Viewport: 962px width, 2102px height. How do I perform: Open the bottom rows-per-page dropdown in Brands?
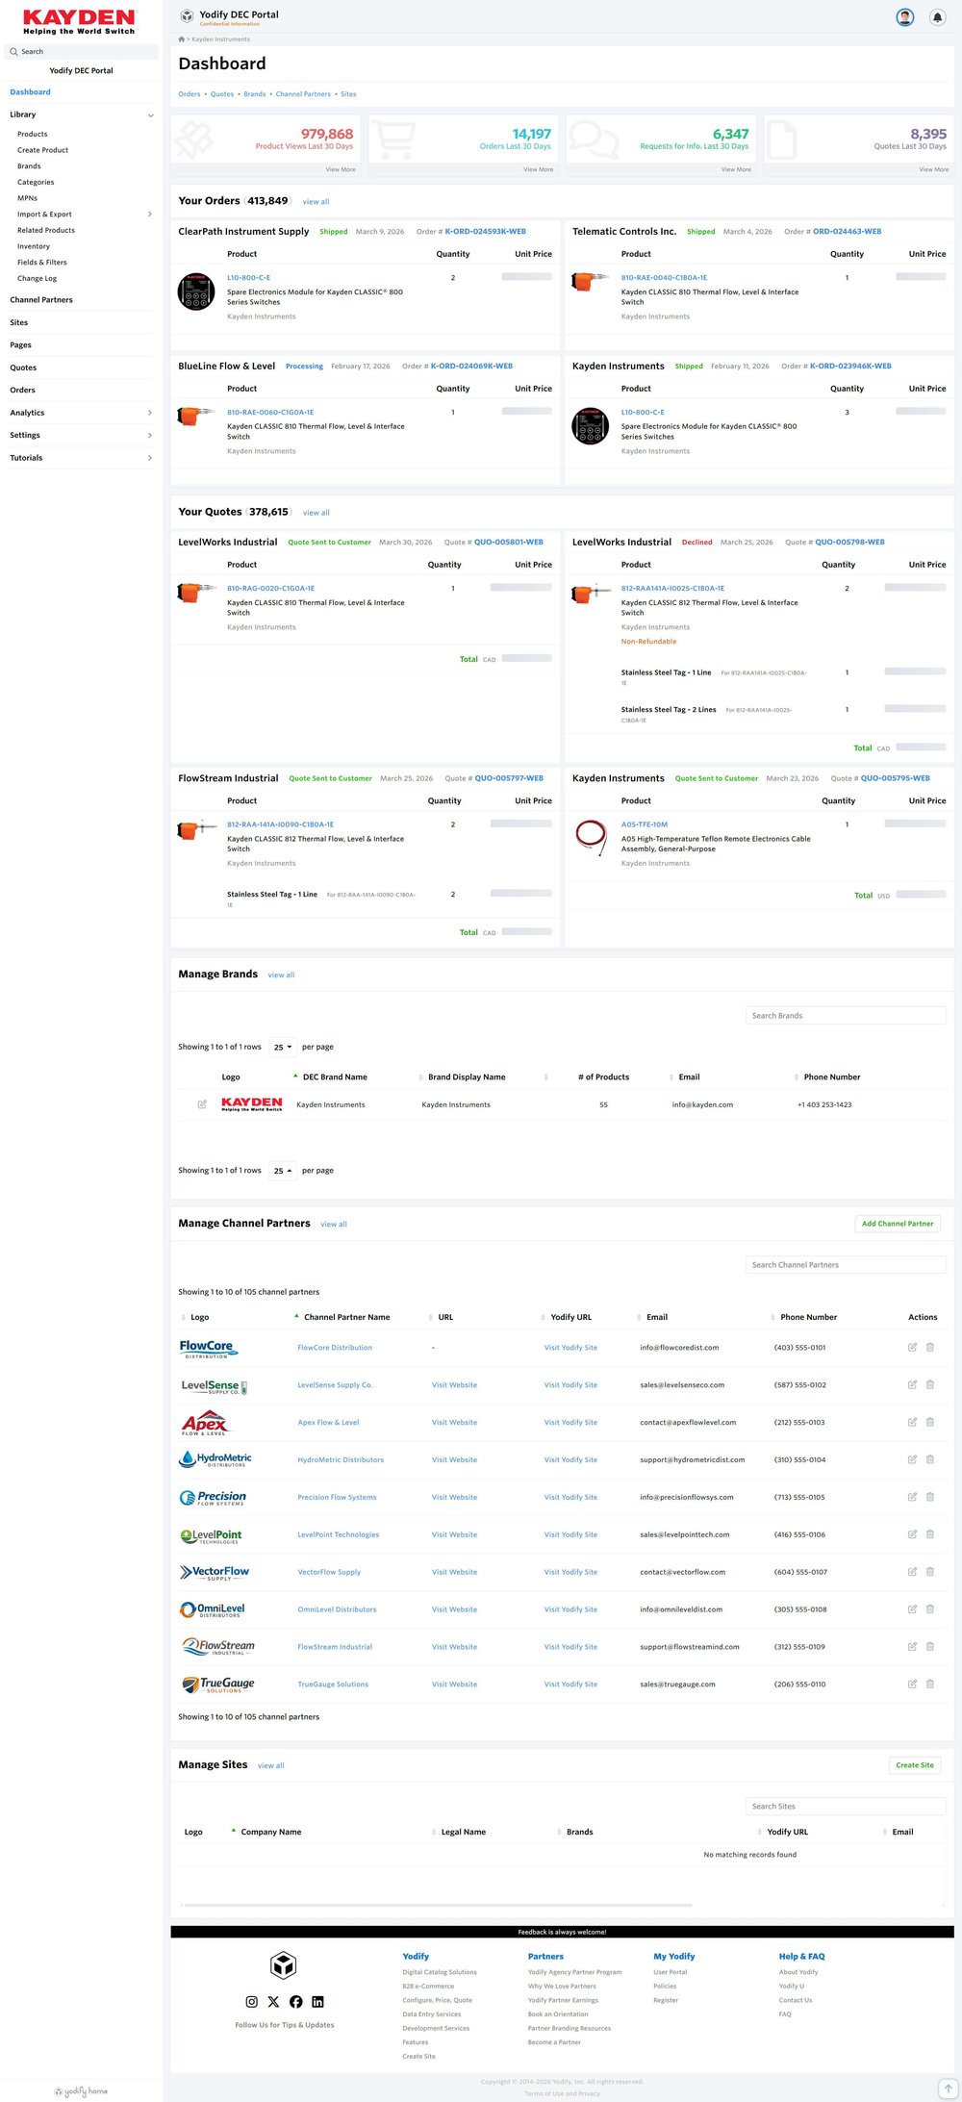coord(283,1171)
